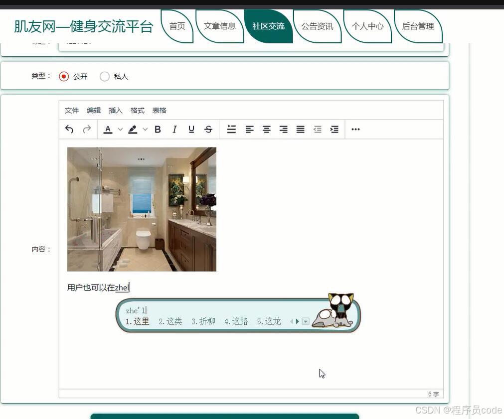504x419 pixels.
Task: Switch to the 公告资讯 tab
Action: (318, 26)
